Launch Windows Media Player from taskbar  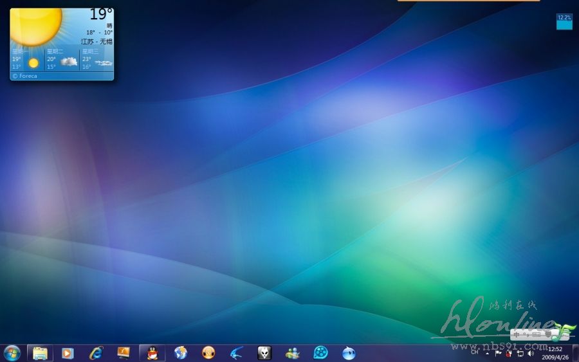(x=68, y=352)
